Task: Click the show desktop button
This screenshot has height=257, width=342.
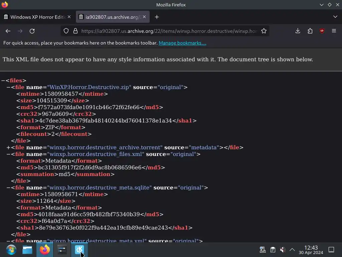Action: [331, 250]
